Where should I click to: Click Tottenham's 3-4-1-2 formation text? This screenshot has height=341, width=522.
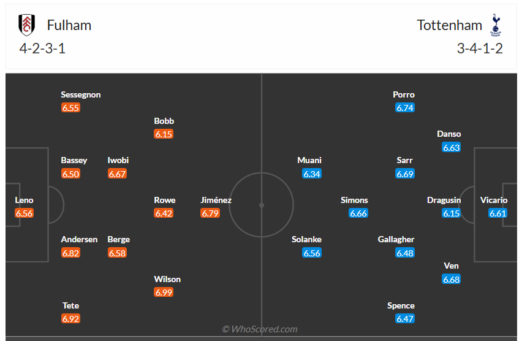(480, 49)
